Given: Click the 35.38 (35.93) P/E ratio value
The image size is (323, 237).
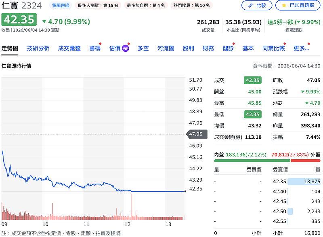Looking at the screenshot, I should coord(243,22).
